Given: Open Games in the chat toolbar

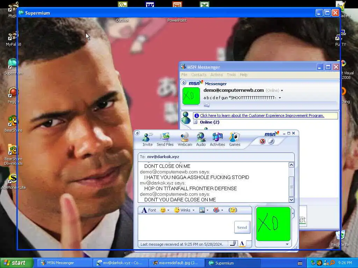Looking at the screenshot, I should coord(235,139).
